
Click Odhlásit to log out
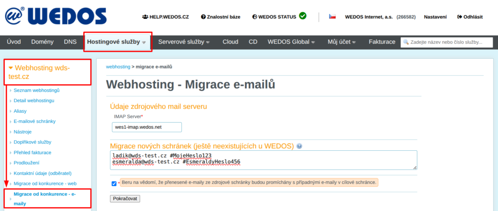click(x=470, y=17)
